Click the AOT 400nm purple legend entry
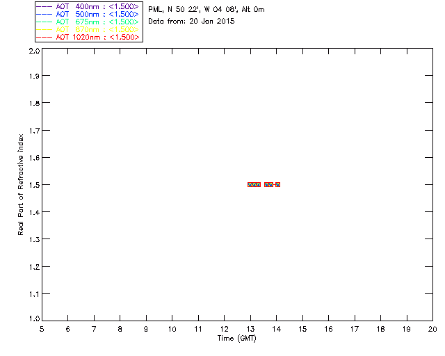This screenshot has height=356, width=445. coord(88,6)
